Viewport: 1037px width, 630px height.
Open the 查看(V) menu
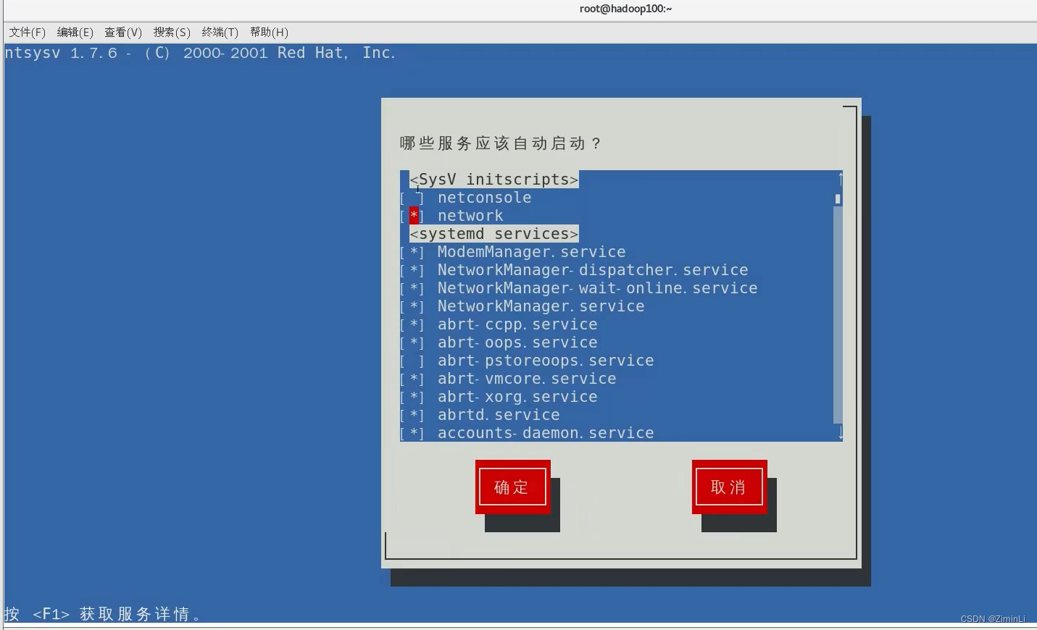123,33
